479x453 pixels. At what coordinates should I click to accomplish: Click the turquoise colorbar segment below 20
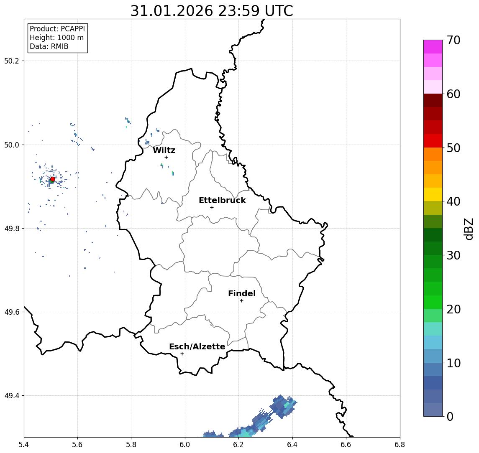click(433, 329)
